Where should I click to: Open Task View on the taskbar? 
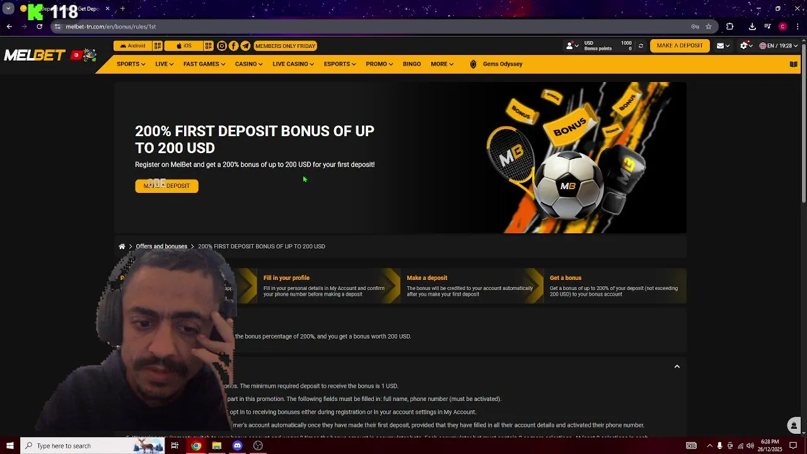tap(175, 446)
